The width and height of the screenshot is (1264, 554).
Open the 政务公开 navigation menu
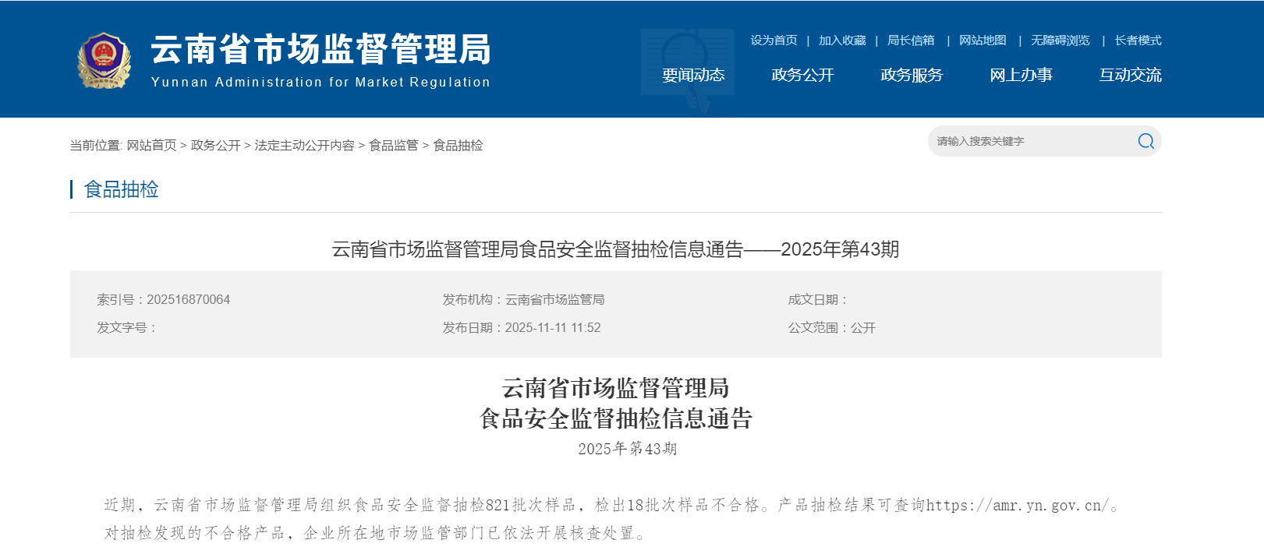click(802, 75)
